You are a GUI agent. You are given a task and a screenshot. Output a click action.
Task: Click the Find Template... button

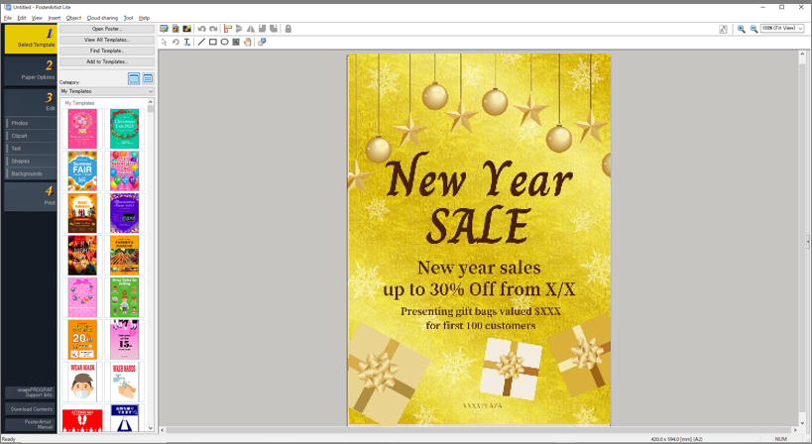coord(107,51)
